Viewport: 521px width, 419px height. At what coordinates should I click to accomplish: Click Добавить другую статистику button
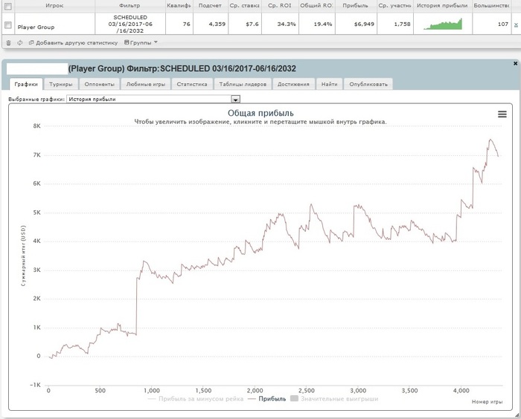(x=73, y=43)
